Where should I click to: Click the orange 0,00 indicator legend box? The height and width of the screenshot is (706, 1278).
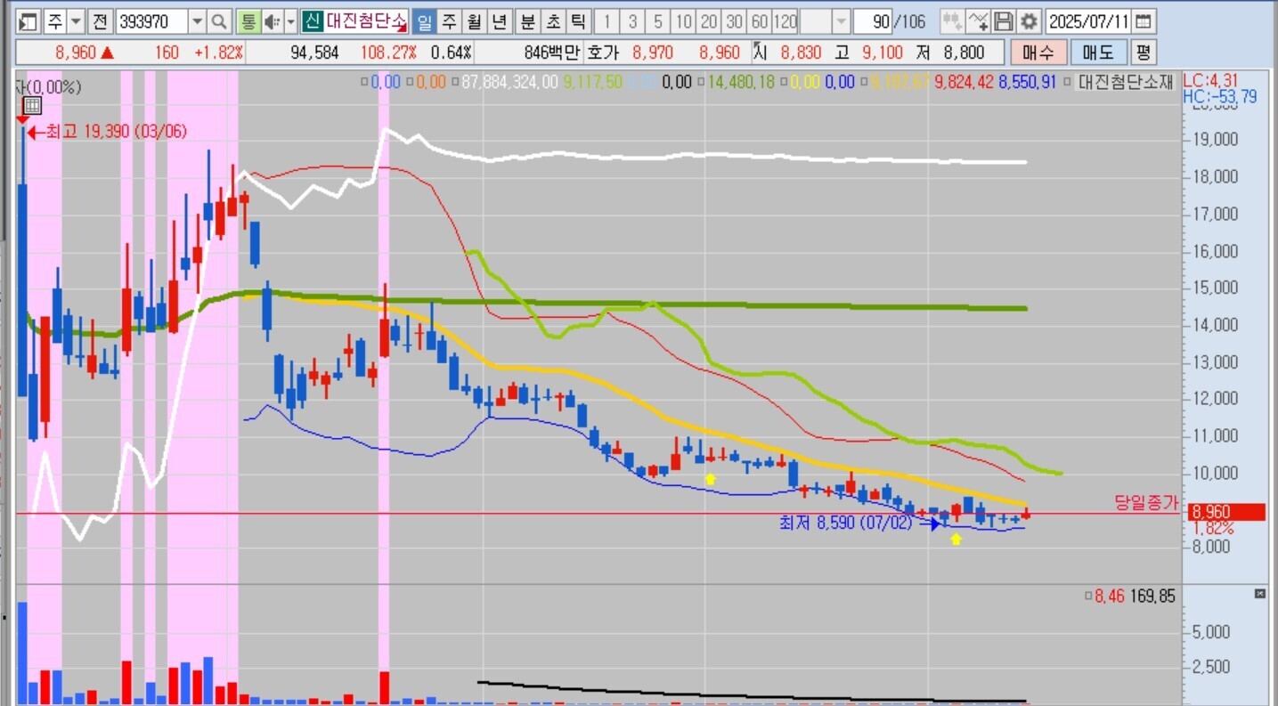pyautogui.click(x=410, y=83)
